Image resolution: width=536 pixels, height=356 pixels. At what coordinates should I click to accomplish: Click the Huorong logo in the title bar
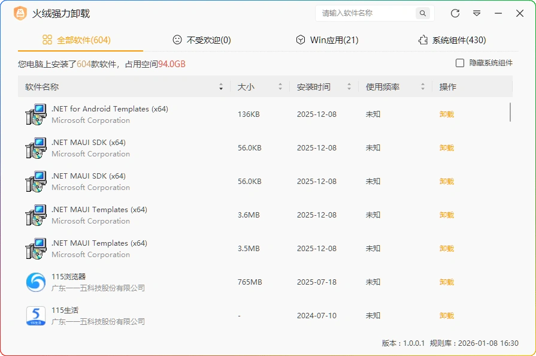(x=19, y=13)
